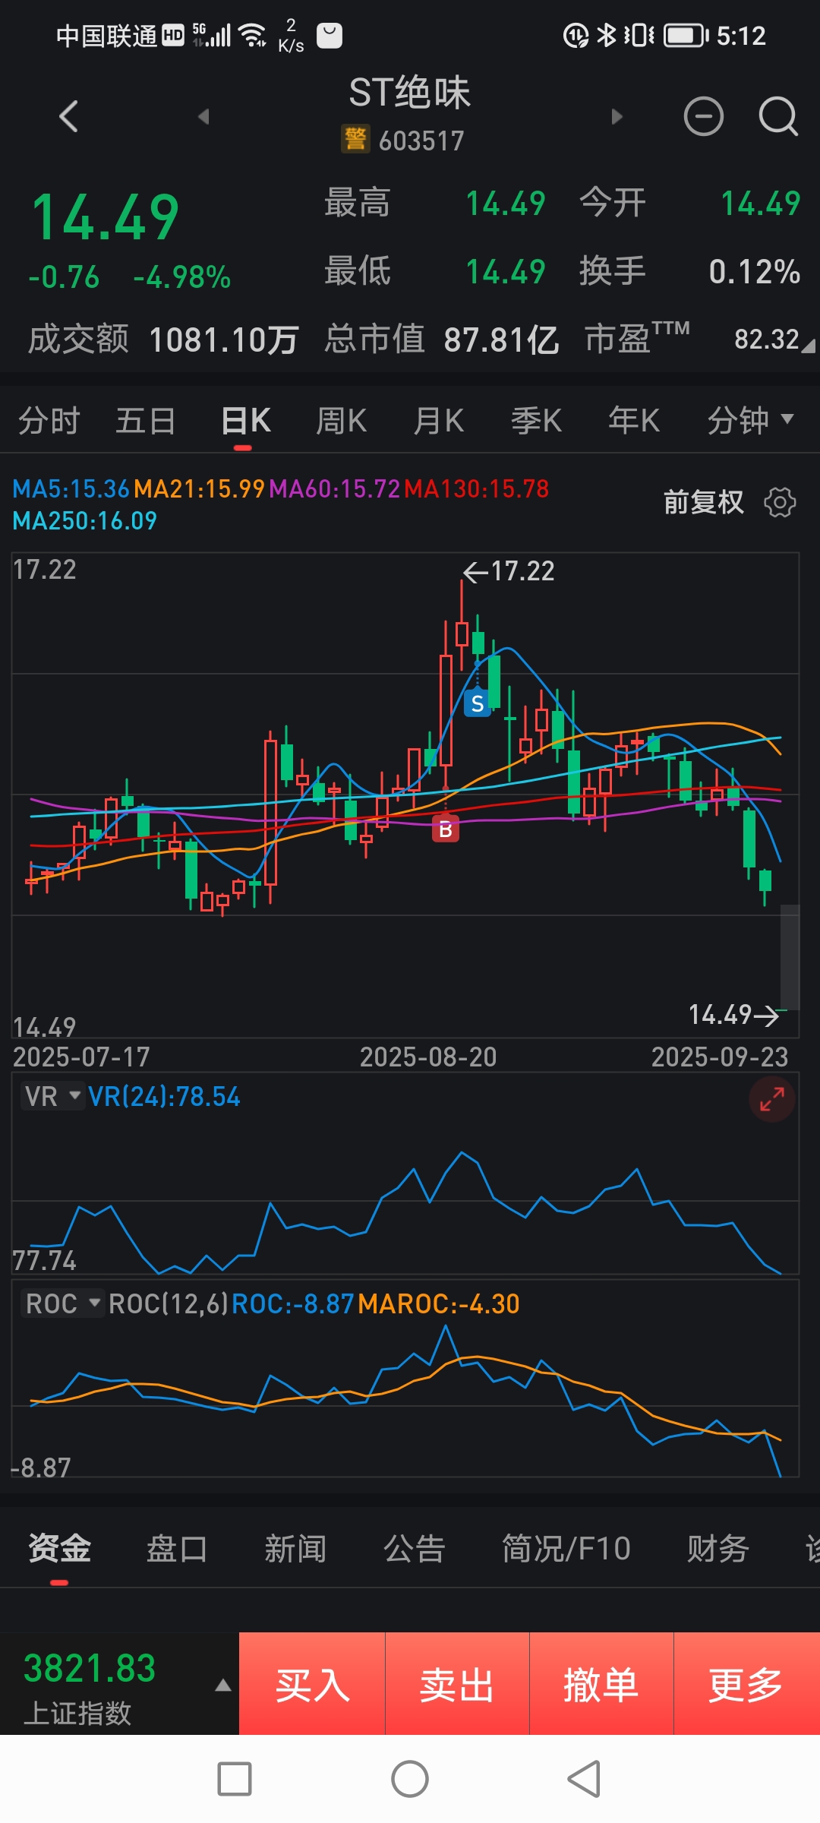Tap the MAROC:-4.30 value label
The width and height of the screenshot is (820, 1823).
tap(438, 1303)
